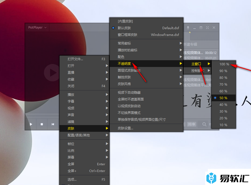Open the 视频 video submenu
This screenshot has width=251, height=185.
84,108
